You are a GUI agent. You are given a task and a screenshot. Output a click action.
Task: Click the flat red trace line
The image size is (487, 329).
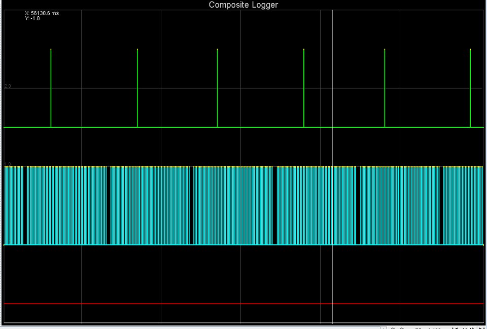pyautogui.click(x=244, y=304)
